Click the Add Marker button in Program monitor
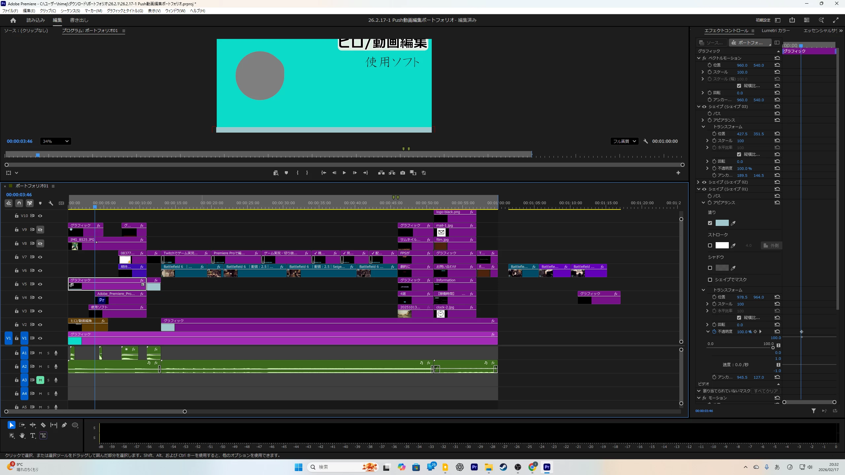845x475 pixels. pyautogui.click(x=286, y=173)
